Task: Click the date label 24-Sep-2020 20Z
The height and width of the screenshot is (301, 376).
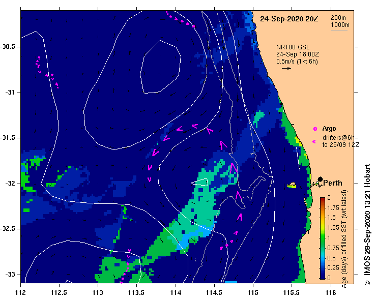Action: [289, 19]
